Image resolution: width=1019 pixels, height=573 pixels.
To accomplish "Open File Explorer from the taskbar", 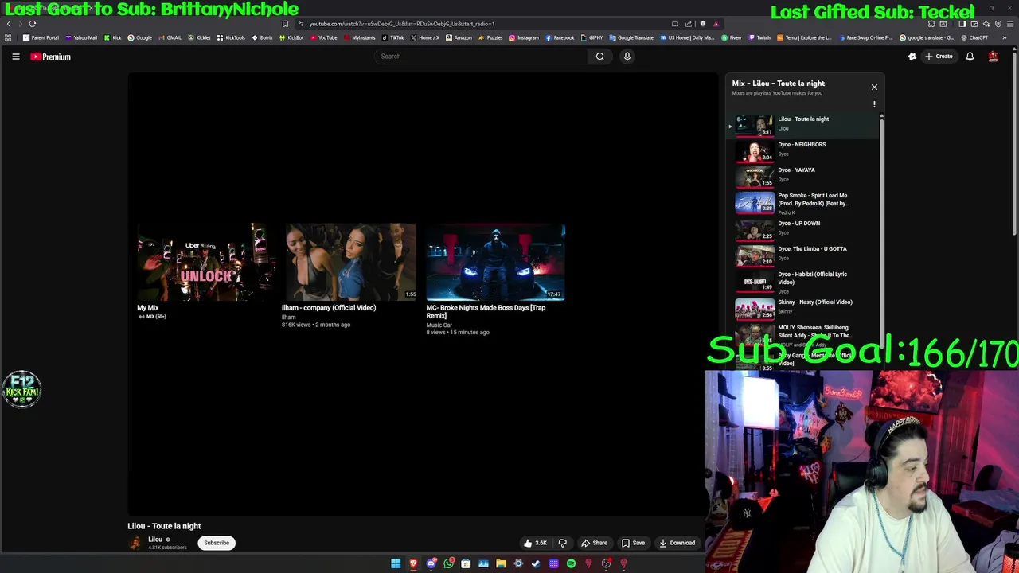I will click(x=501, y=564).
